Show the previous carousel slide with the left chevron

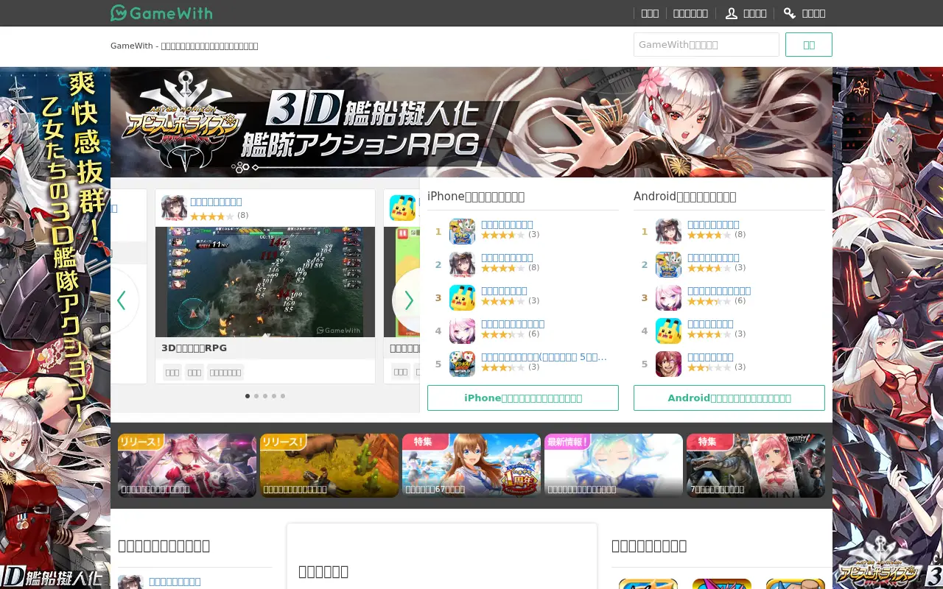[x=122, y=300]
